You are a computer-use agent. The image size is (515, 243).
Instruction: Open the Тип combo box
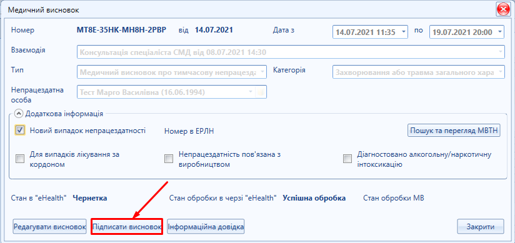(x=262, y=72)
